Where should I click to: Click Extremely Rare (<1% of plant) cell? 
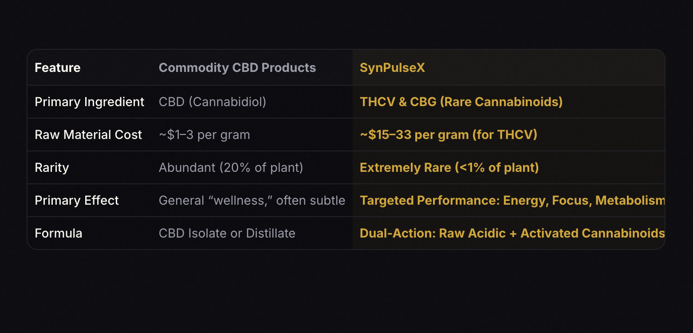(x=449, y=167)
